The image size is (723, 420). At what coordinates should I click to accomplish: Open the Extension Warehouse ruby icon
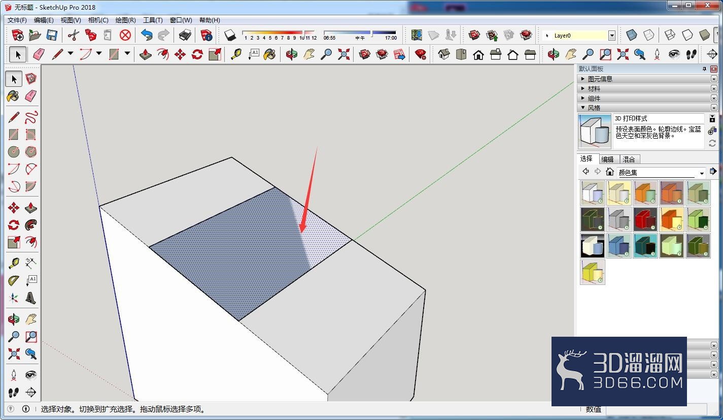(x=420, y=54)
